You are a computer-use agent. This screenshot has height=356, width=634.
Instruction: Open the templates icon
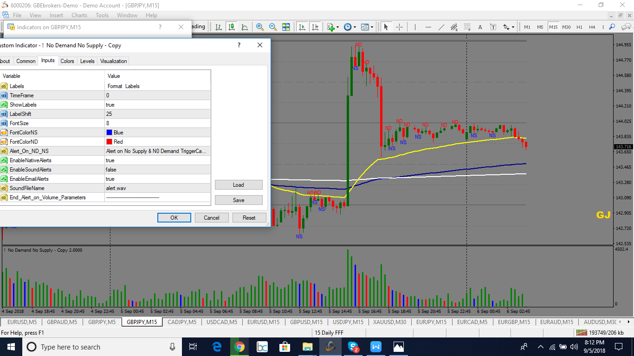pyautogui.click(x=365, y=27)
